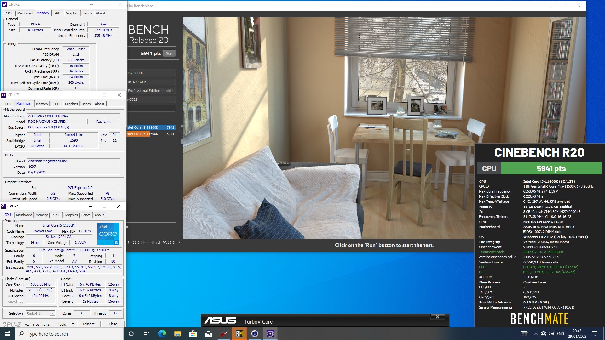
Task: Open Cortana circle icon on taskbar
Action: click(x=131, y=334)
